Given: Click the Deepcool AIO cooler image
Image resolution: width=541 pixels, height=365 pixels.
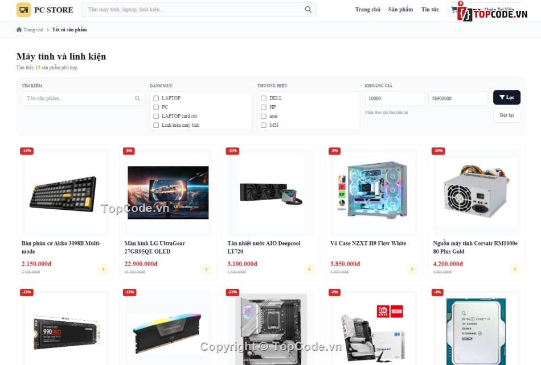Looking at the screenshot, I should (271, 193).
